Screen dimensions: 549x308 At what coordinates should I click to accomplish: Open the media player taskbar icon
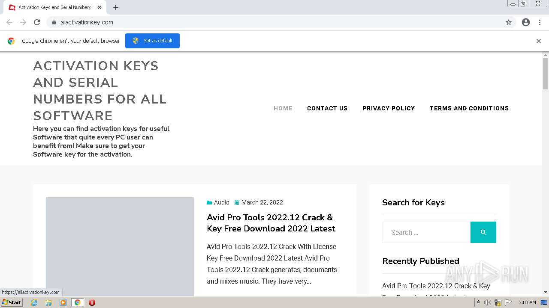(63, 302)
